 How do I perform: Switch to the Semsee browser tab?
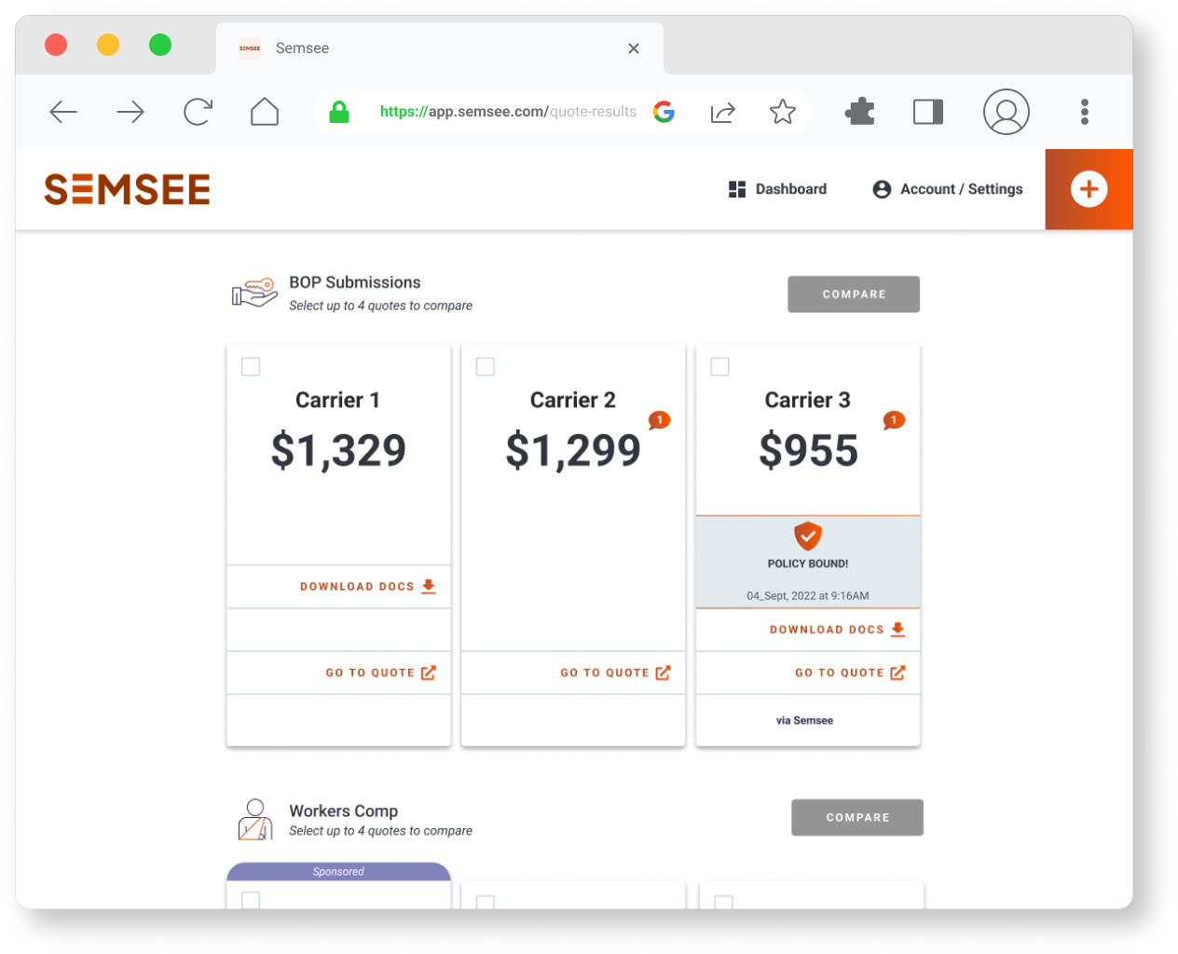click(x=302, y=48)
